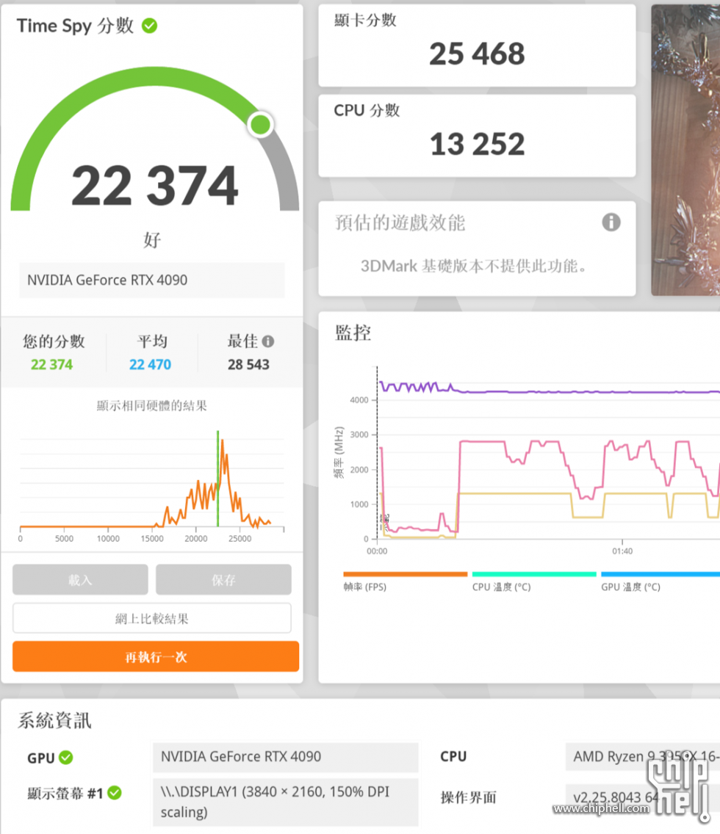Open 網上比較結果 to compare online

point(152,618)
